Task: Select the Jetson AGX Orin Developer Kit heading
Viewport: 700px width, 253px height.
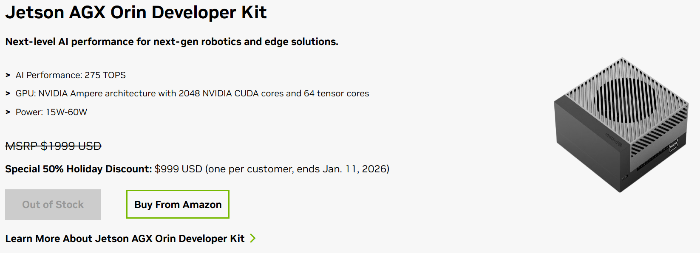Action: (x=136, y=12)
